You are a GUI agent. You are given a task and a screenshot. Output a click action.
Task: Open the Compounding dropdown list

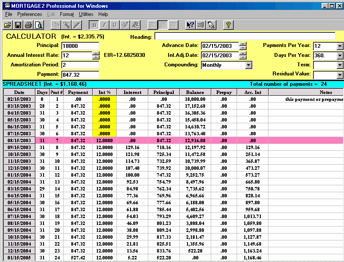[x=248, y=65]
